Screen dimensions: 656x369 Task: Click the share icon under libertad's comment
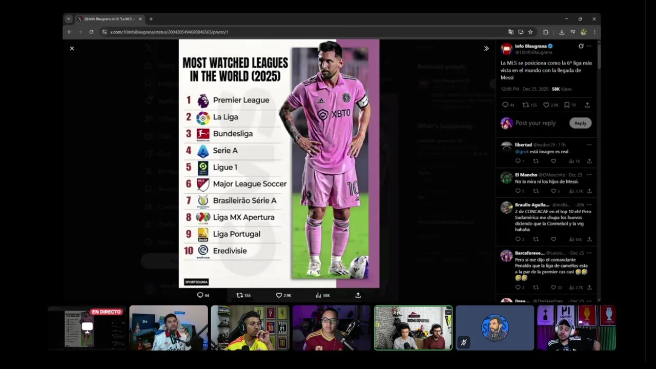click(589, 161)
